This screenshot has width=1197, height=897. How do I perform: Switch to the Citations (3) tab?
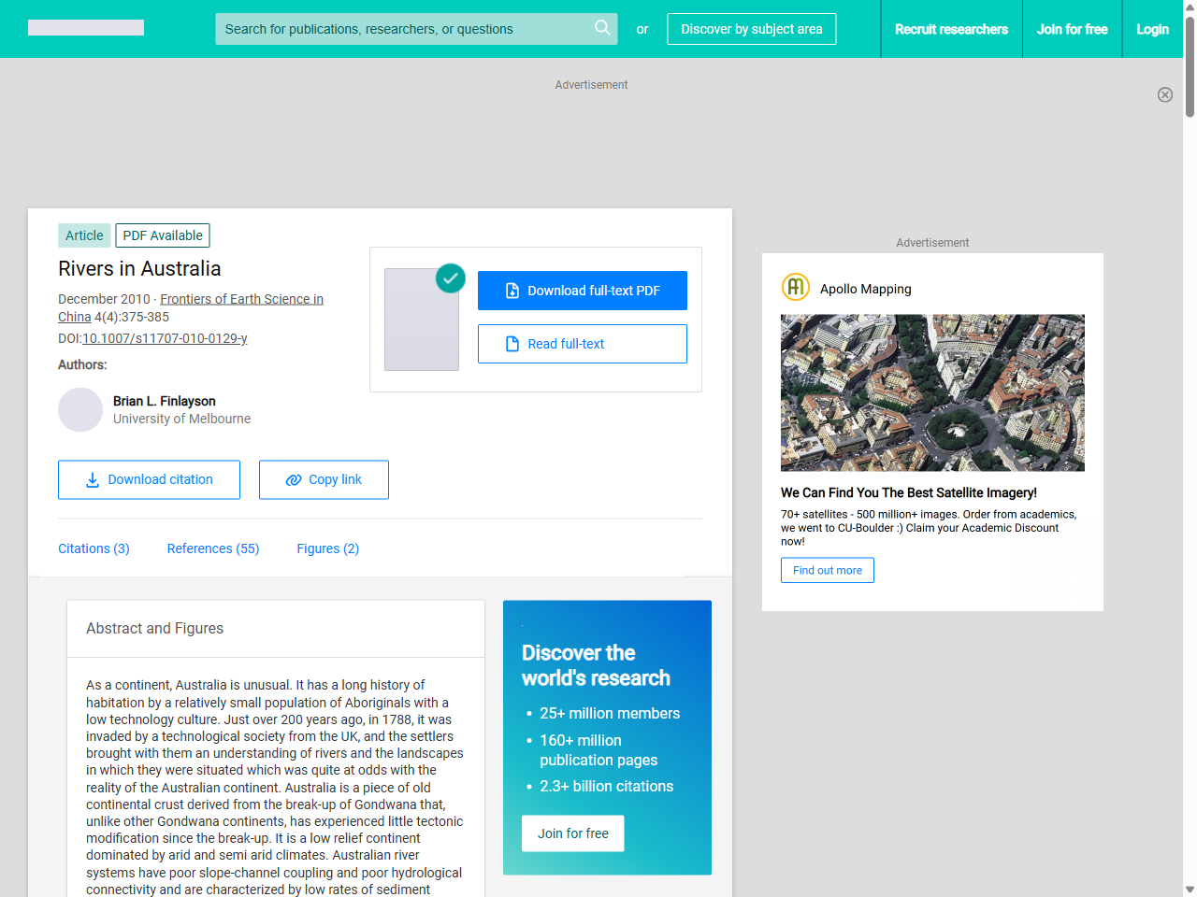coord(94,548)
